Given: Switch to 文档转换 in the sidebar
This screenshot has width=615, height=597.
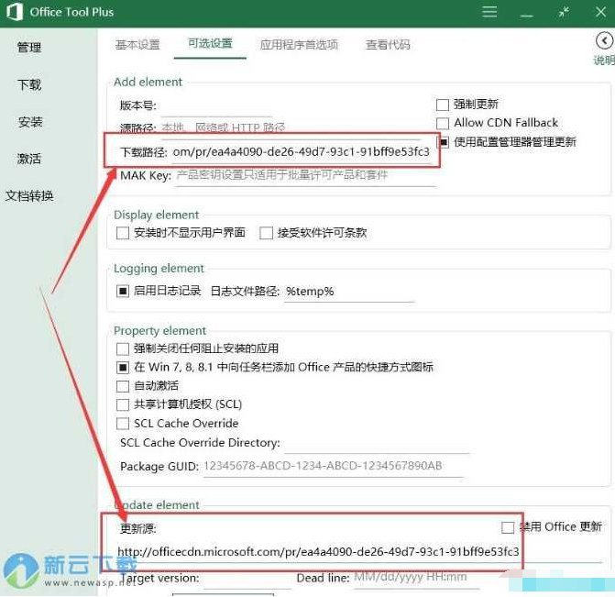Looking at the screenshot, I should coord(29,196).
